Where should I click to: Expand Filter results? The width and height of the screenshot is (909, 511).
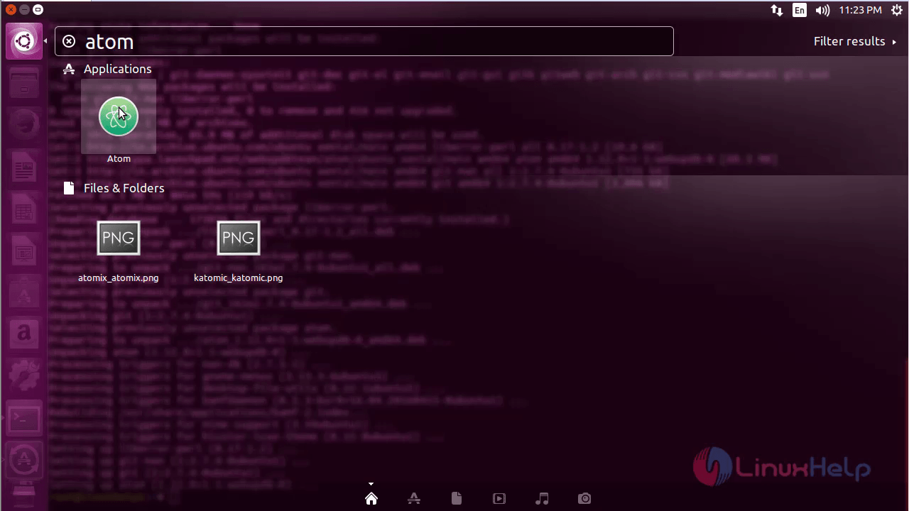pos(855,41)
